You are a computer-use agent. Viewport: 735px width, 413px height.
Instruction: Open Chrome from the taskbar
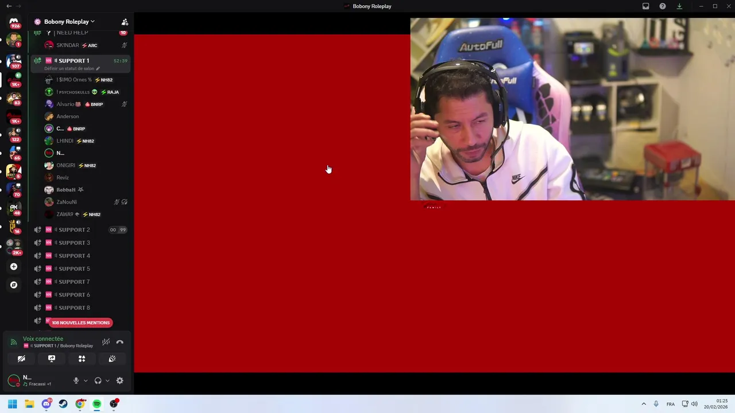(80, 404)
